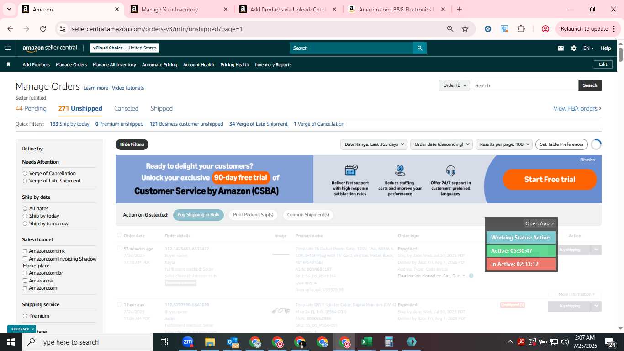Open Seller Central settings gear
The width and height of the screenshot is (624, 351).
(x=574, y=48)
